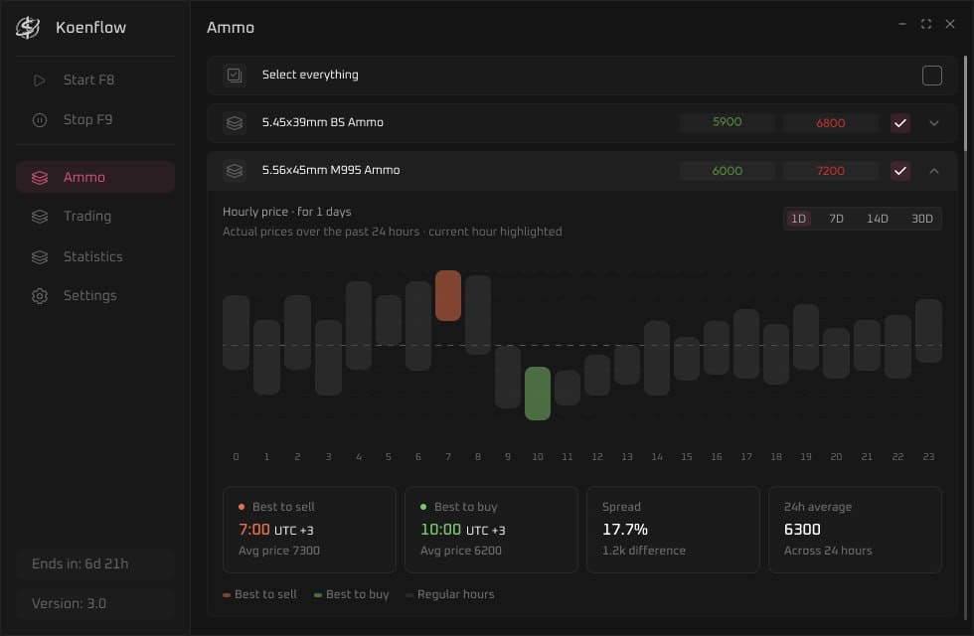The height and width of the screenshot is (636, 974).
Task: Tick the Select everything checkbox
Action: [x=932, y=76]
